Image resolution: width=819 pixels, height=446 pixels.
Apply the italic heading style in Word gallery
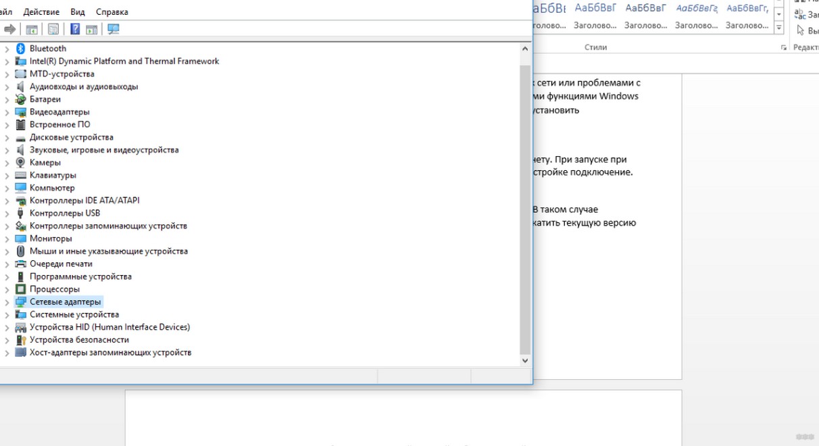point(696,16)
